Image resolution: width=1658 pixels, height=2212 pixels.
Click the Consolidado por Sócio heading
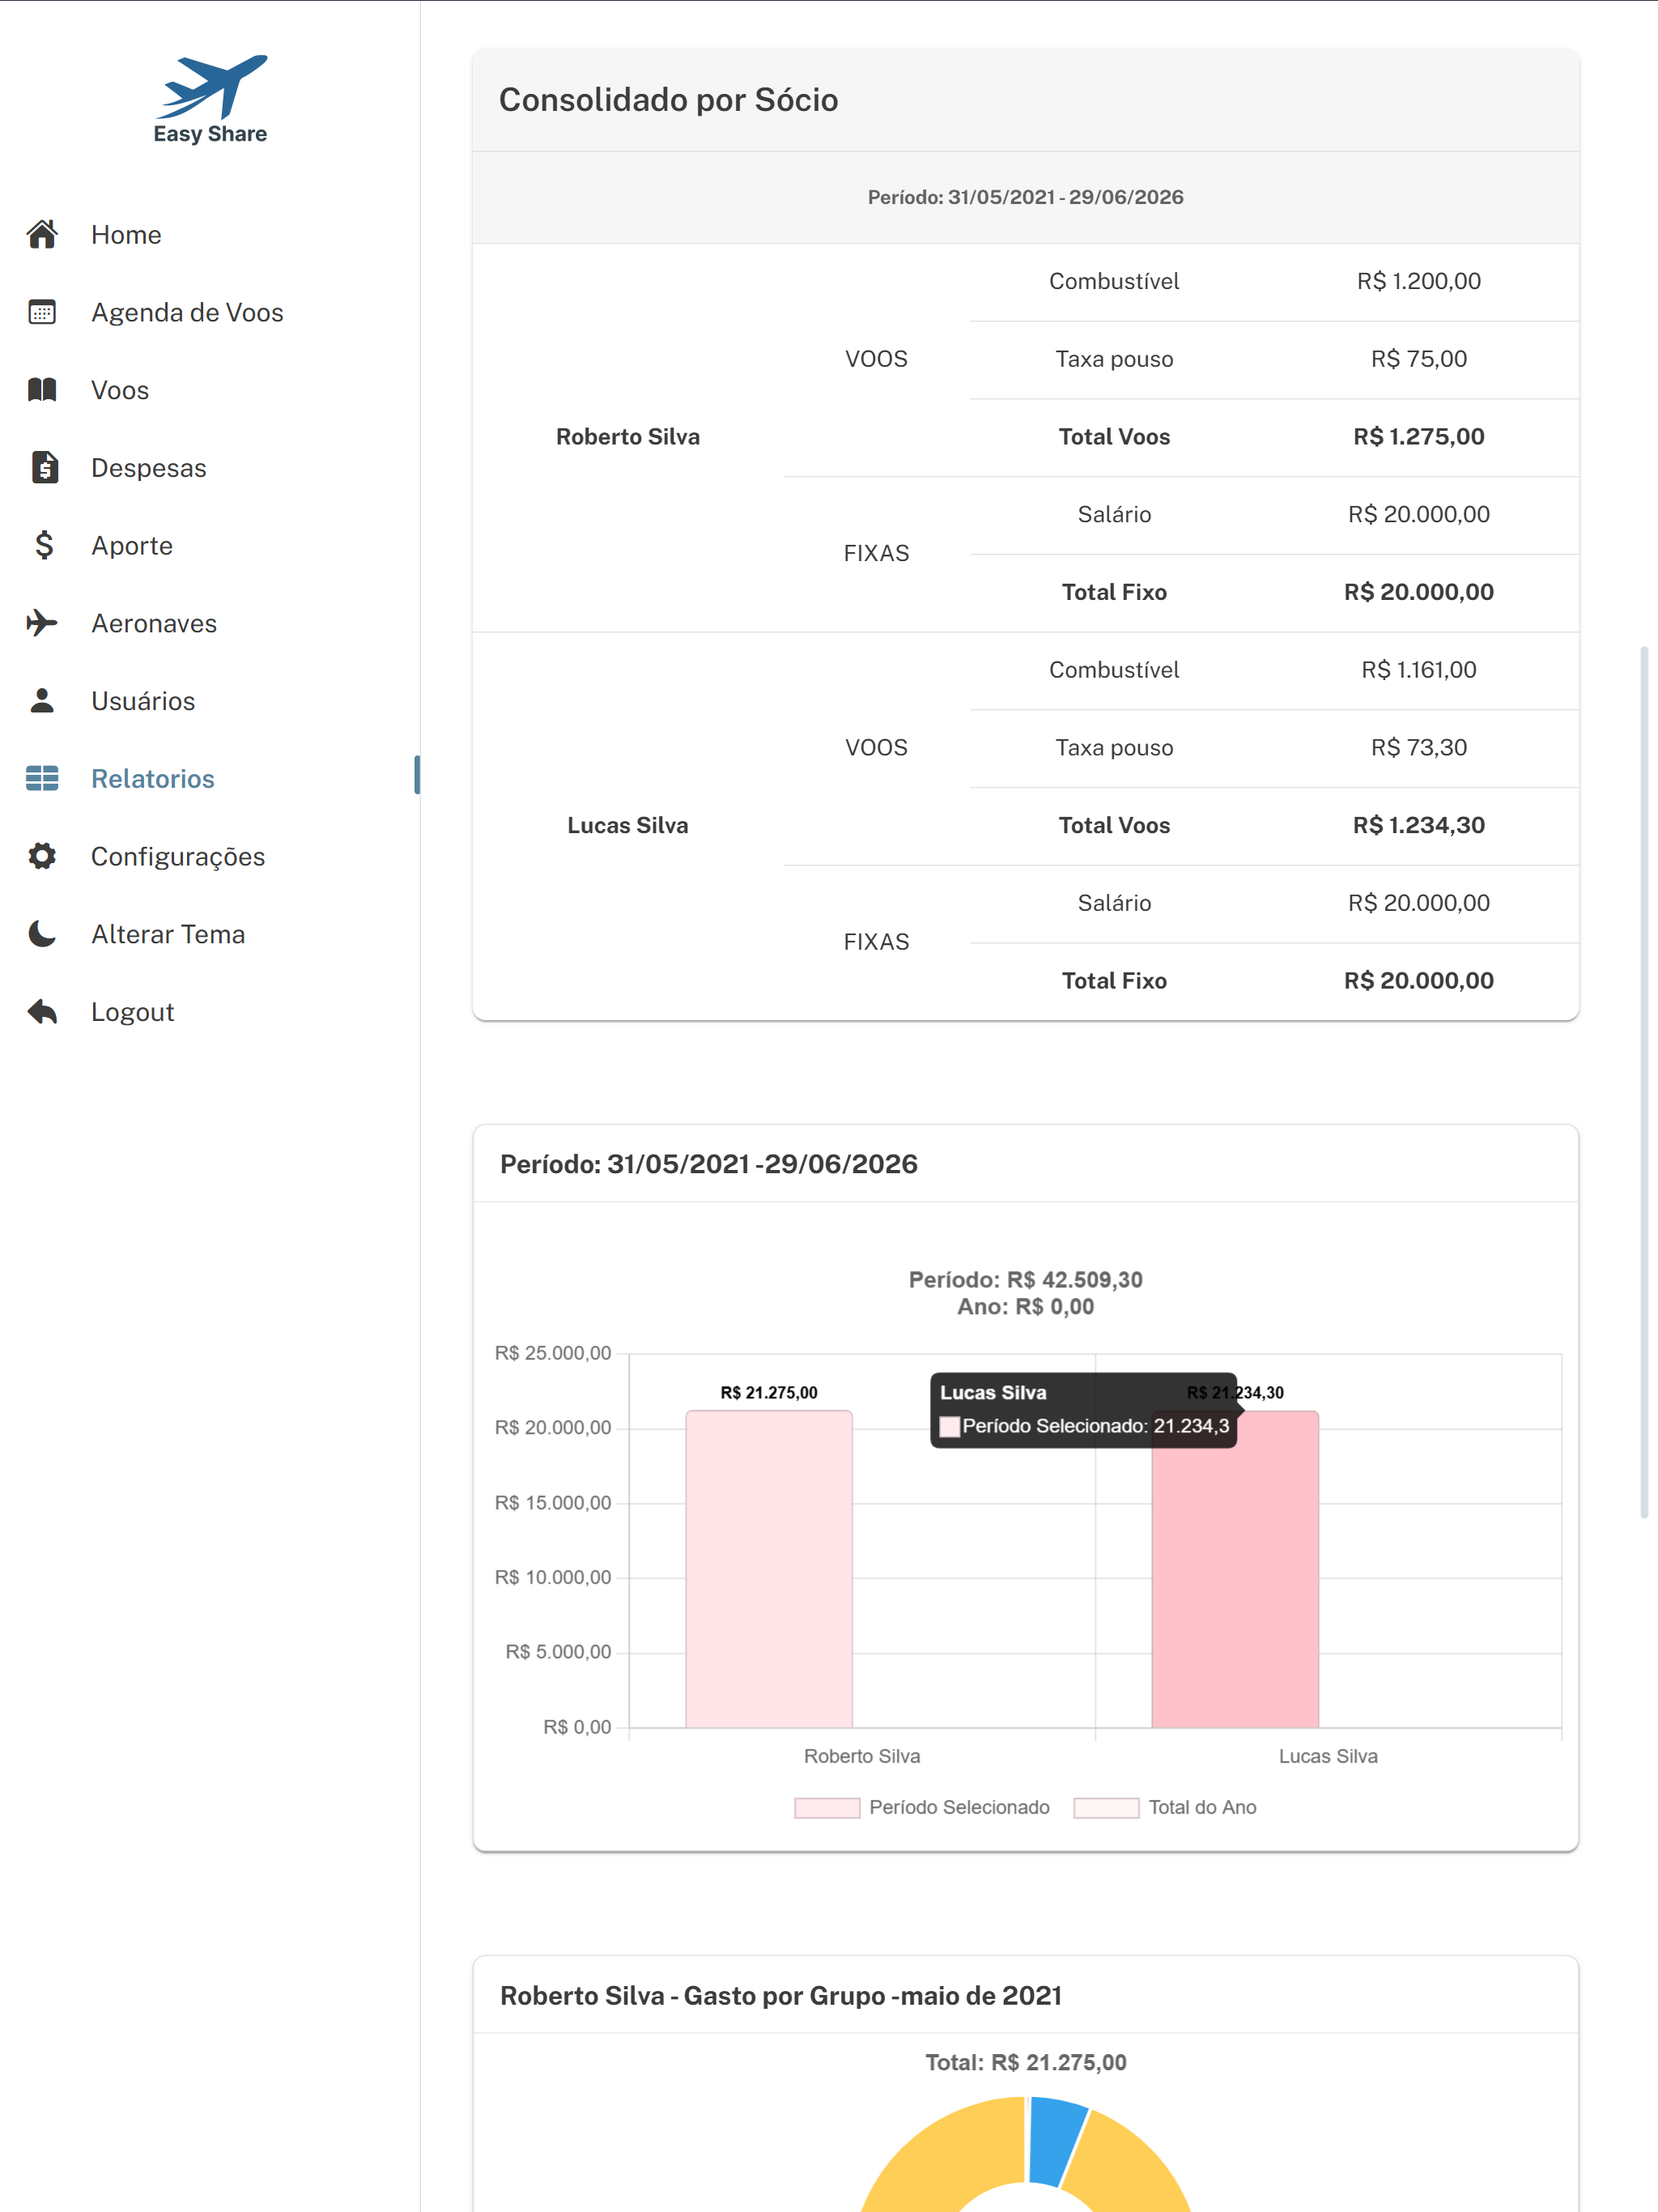(x=668, y=100)
